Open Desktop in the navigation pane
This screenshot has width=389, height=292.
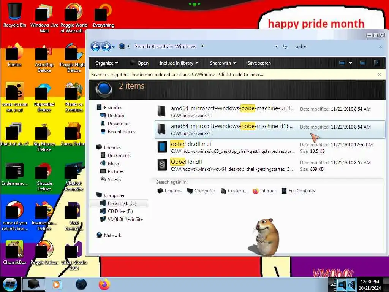tap(112, 116)
